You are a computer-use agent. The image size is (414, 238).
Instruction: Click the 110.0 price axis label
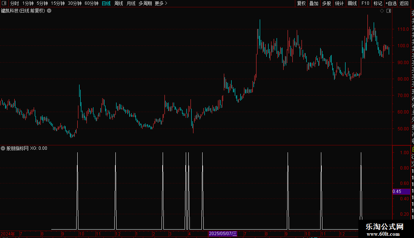[x=403, y=29]
